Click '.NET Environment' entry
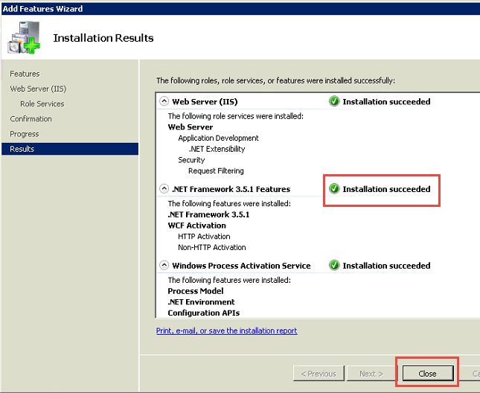Screen dimensions: 480x393 [201, 302]
